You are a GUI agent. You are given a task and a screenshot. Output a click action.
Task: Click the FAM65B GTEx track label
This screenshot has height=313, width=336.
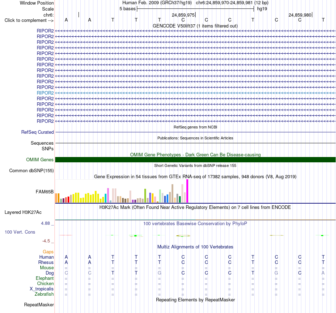coord(45,192)
